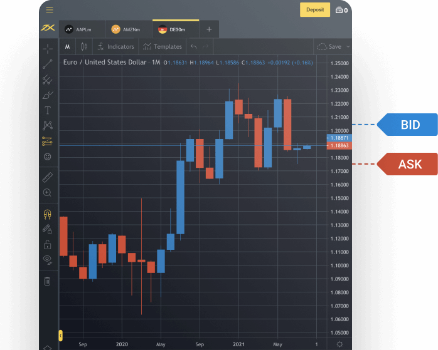
Task: Expand the Save dropdown arrow
Action: 348,47
